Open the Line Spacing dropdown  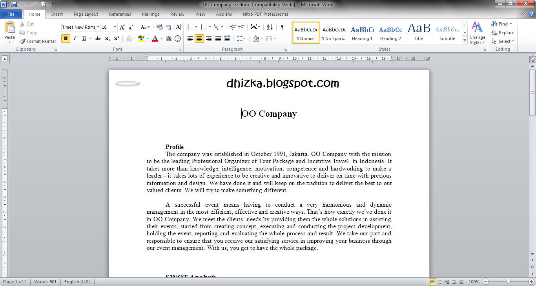click(242, 38)
